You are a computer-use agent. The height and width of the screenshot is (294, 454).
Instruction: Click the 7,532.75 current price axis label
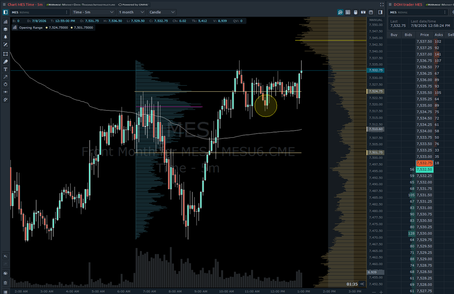pos(375,70)
